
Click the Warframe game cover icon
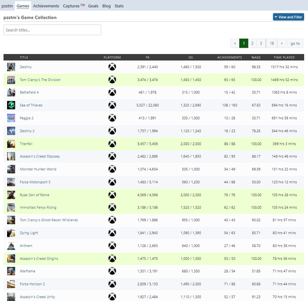click(x=11, y=271)
